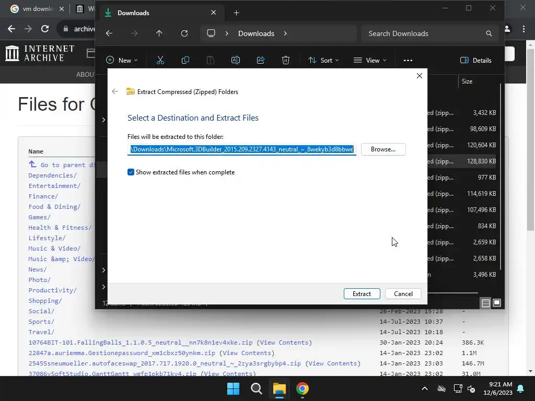Click the This PC monitor icon in address bar
Screen dimensions: 535x401
click(x=211, y=33)
